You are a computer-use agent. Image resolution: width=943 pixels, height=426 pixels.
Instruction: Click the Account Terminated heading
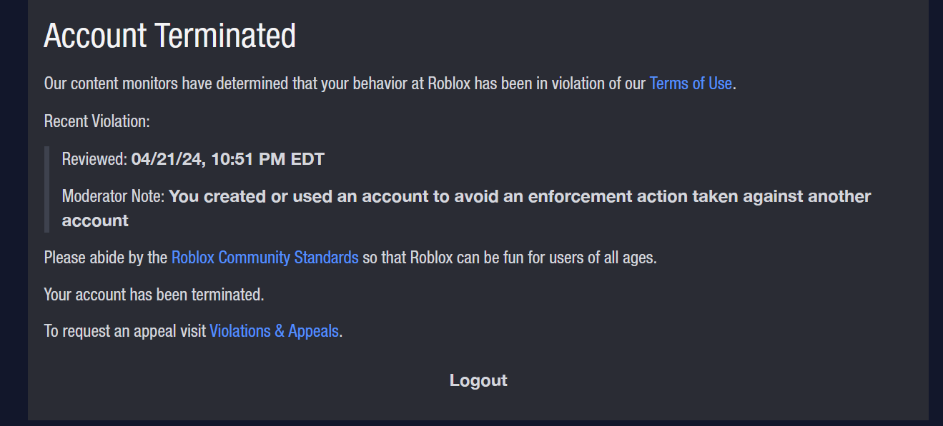169,34
